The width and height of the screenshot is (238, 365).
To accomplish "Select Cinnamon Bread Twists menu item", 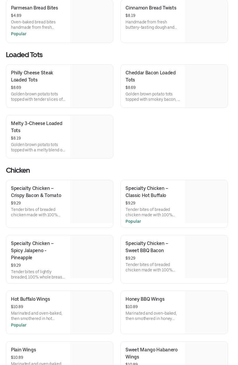I will [x=151, y=8].
